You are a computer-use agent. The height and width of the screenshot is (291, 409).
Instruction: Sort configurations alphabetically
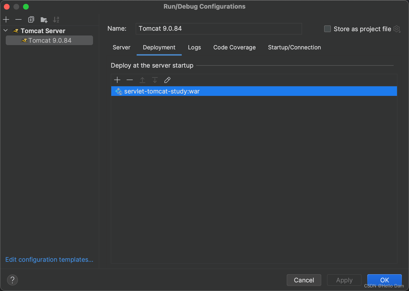(x=56, y=20)
